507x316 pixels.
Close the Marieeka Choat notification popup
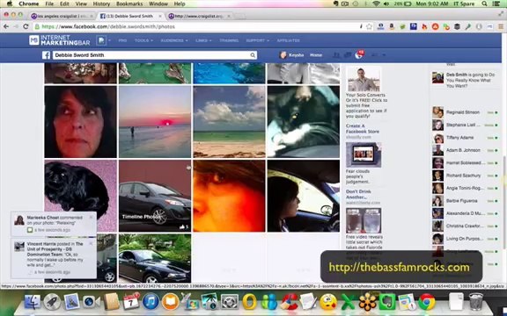click(x=91, y=217)
